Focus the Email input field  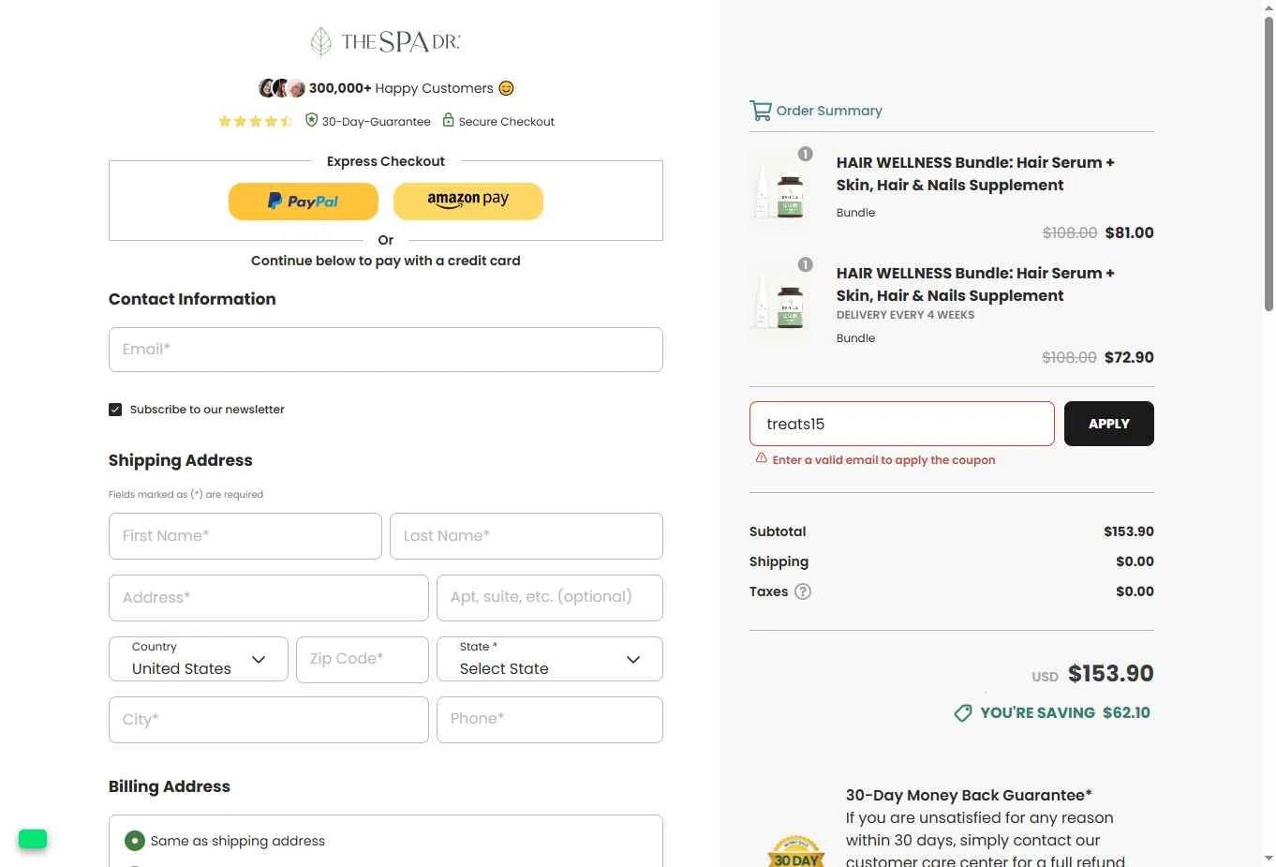(x=386, y=350)
